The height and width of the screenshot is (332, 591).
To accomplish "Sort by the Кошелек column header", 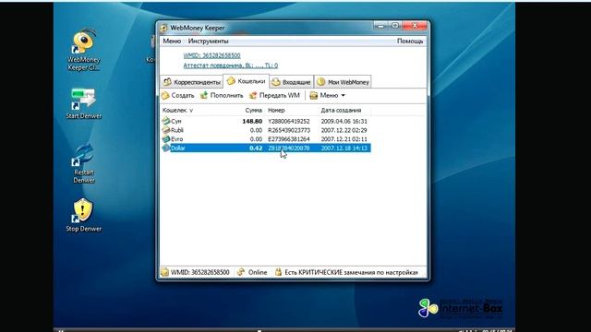I will [x=177, y=111].
